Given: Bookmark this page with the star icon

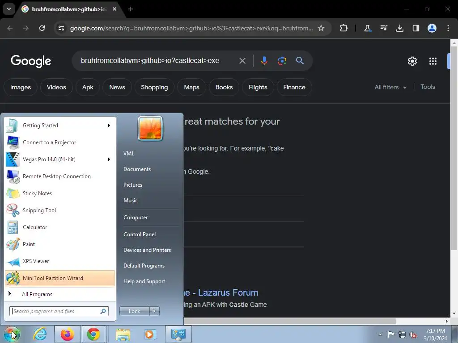Looking at the screenshot, I should point(321,28).
